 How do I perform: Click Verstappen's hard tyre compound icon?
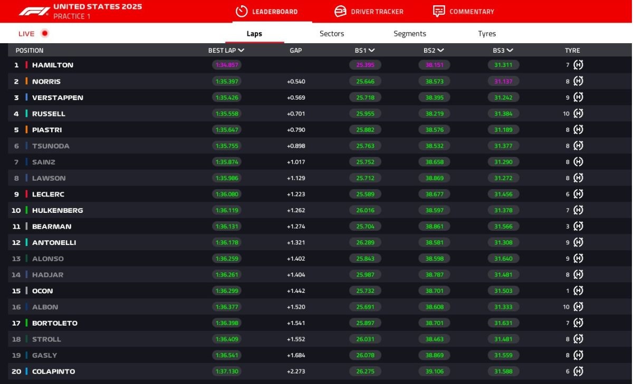point(578,97)
